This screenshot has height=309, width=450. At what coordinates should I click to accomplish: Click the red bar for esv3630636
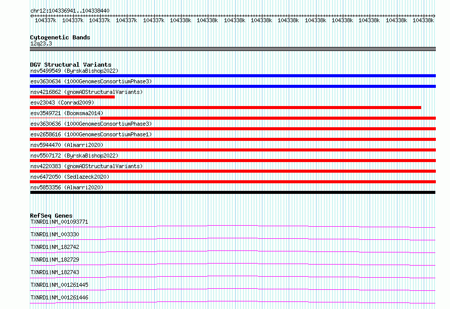(233, 129)
